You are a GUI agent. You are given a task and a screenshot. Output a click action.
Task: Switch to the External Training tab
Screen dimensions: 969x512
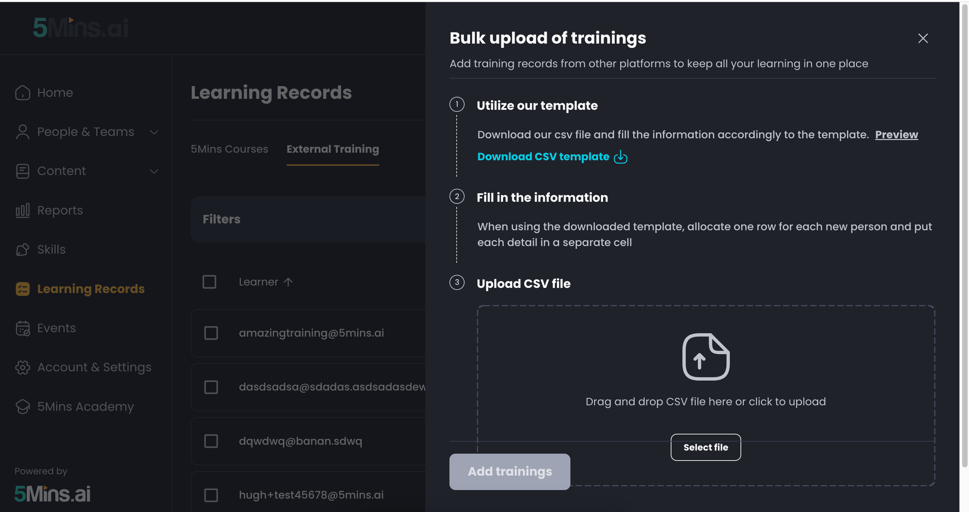[x=333, y=149]
